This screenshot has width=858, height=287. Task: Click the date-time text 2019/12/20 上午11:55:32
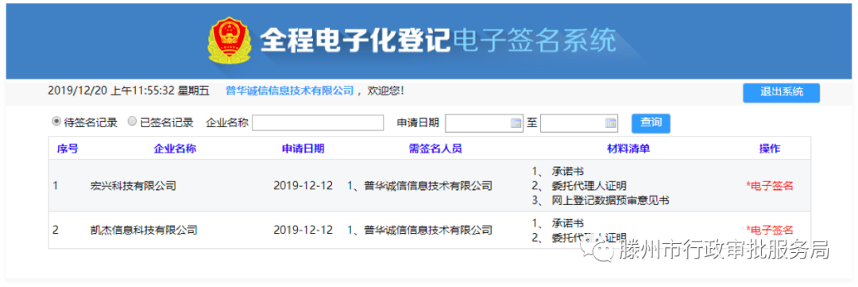tap(111, 91)
